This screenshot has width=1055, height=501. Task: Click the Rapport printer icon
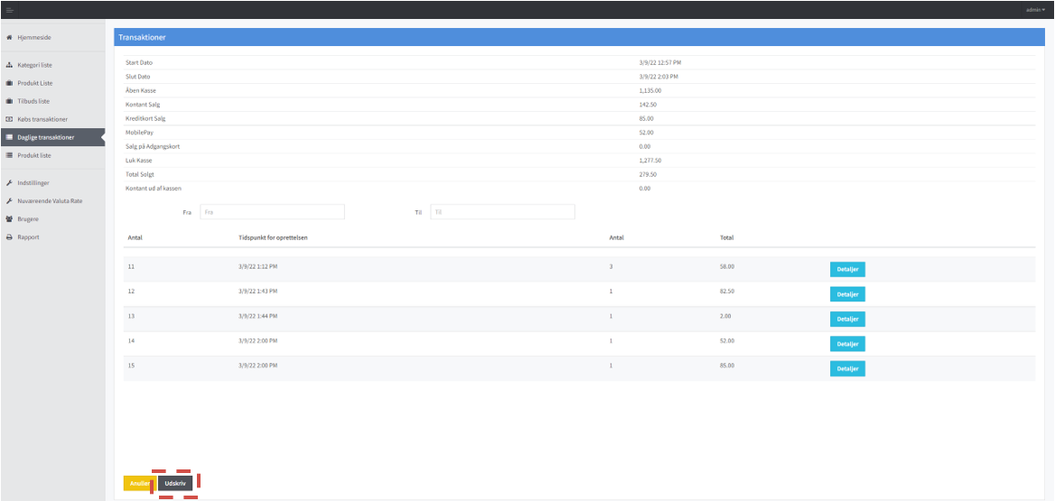click(x=9, y=237)
